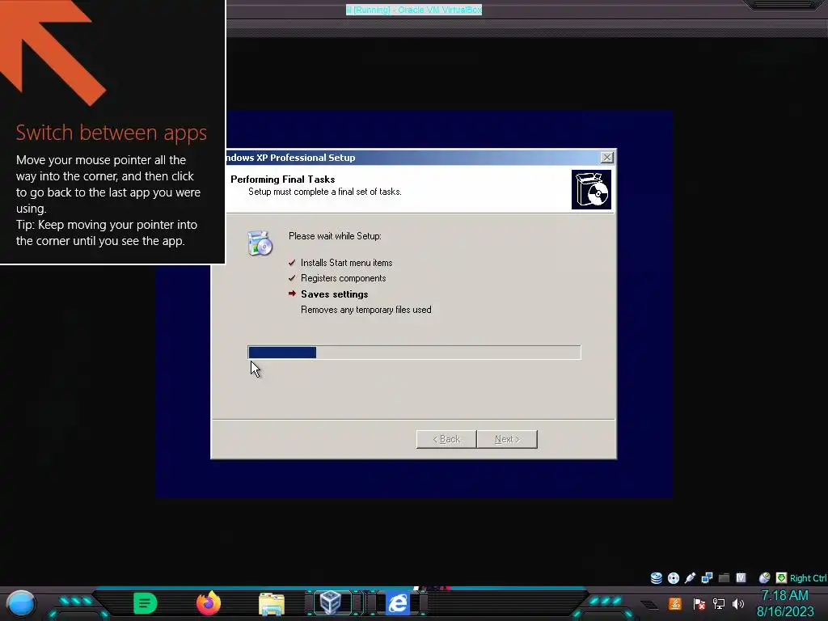Click the "Switch between apps" tip heading
The height and width of the screenshot is (621, 828).
coord(111,132)
